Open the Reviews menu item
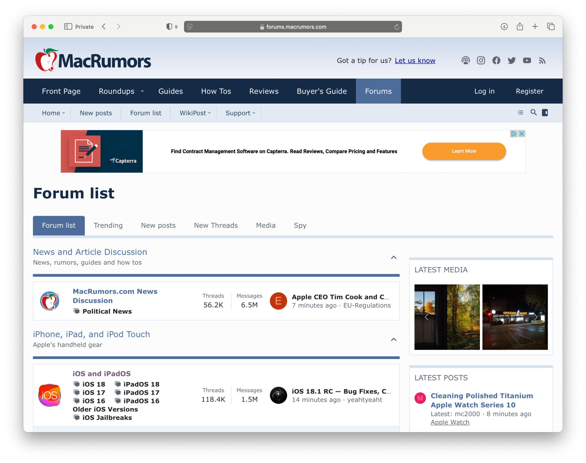Viewport: 586px width, 463px height. click(264, 91)
